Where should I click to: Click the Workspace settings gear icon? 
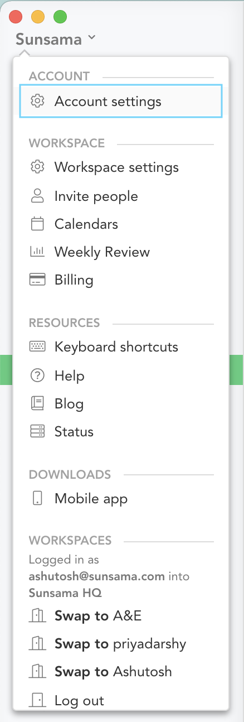click(37, 167)
